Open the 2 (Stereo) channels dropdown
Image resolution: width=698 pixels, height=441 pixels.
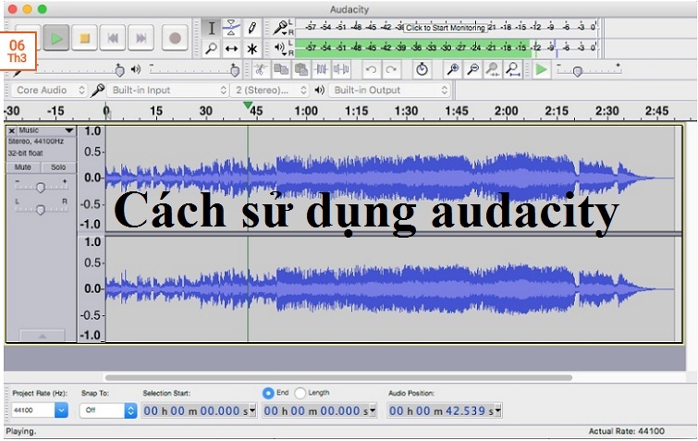(x=270, y=90)
